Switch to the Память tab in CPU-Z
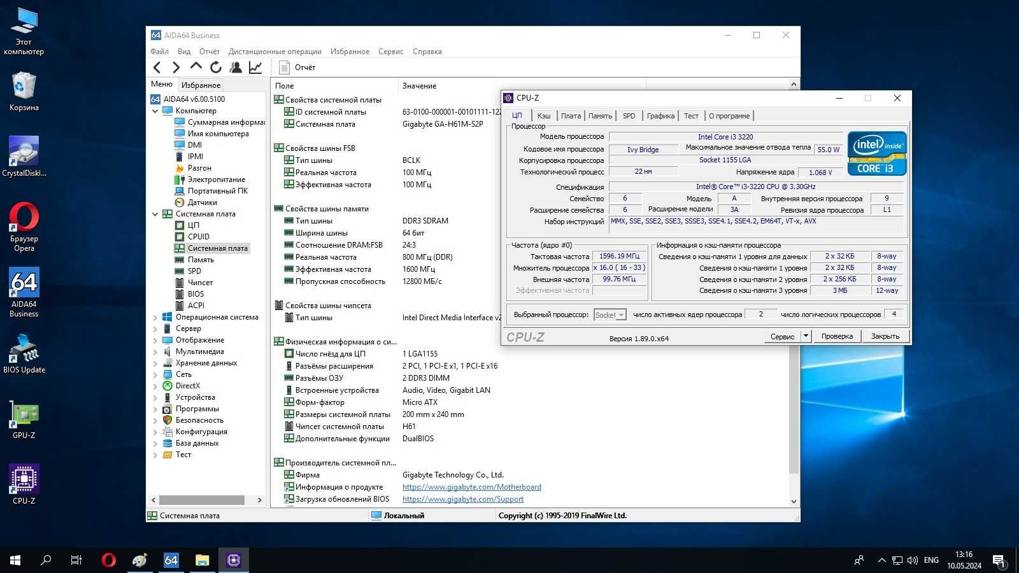1019x573 pixels. [600, 116]
